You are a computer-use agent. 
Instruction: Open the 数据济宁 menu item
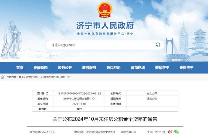162,68
